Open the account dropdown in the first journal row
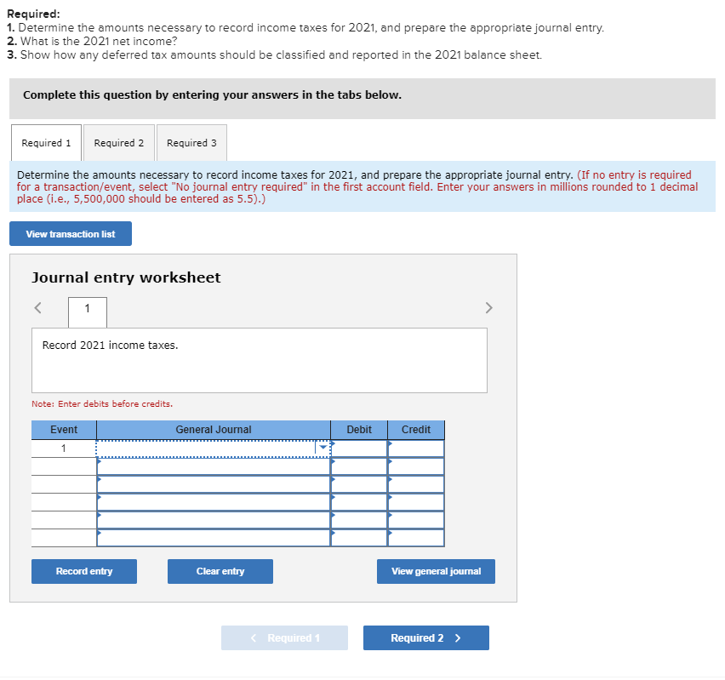725x680 pixels. (322, 446)
